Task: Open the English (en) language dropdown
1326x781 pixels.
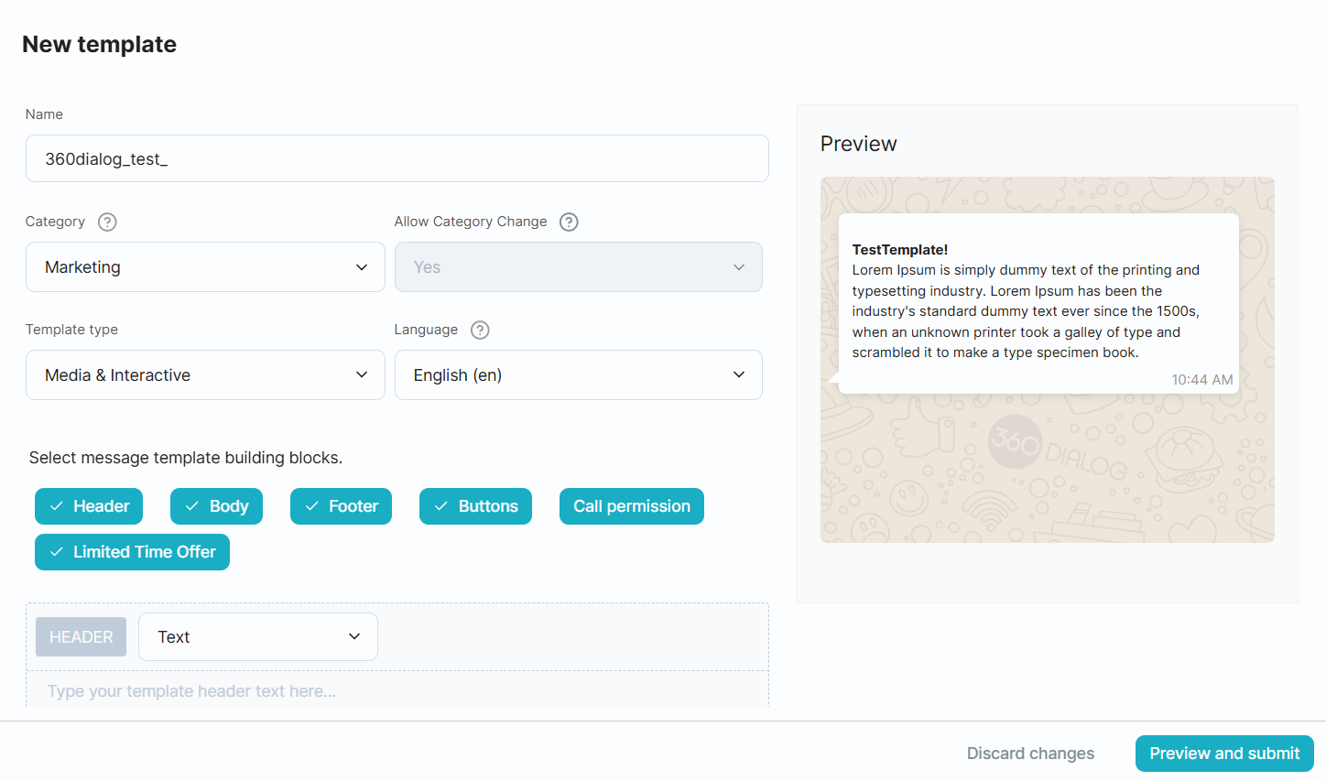Action: [x=578, y=375]
